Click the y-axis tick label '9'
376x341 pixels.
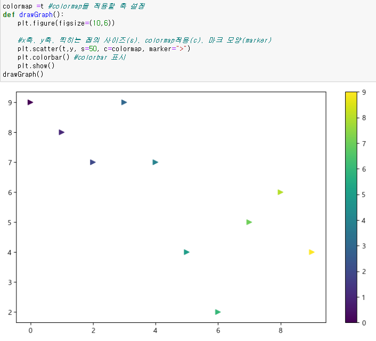coord(10,103)
